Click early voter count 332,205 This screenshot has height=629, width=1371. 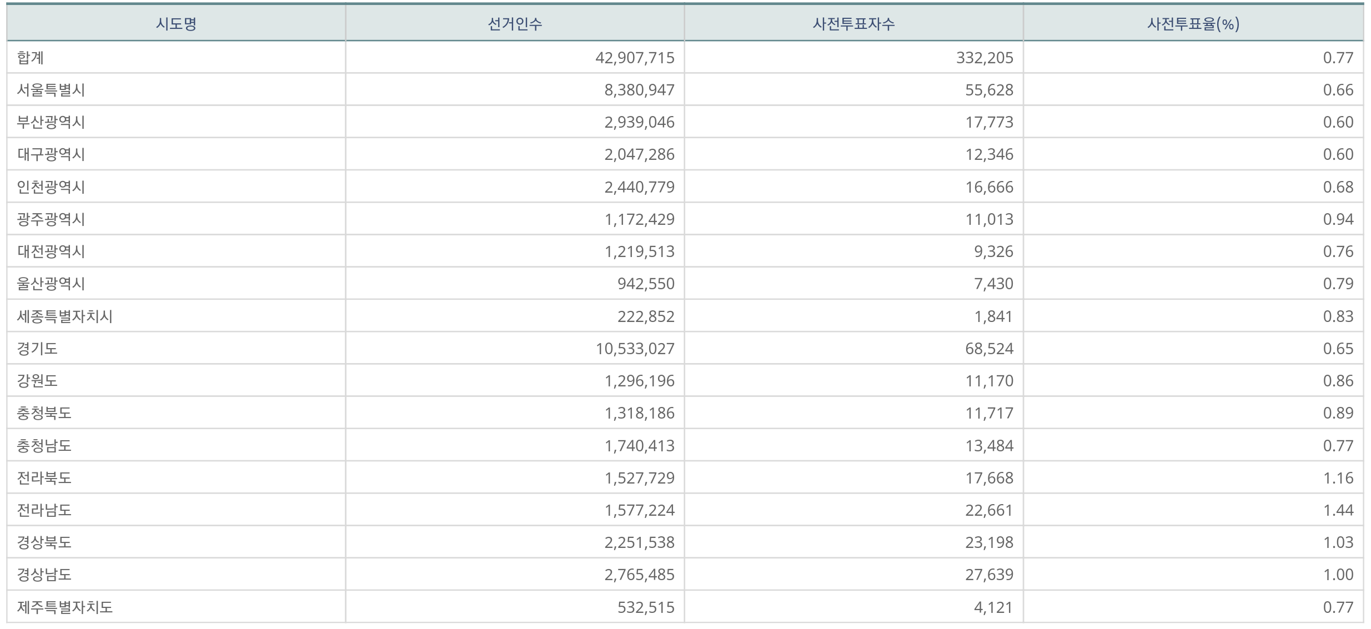coord(985,58)
